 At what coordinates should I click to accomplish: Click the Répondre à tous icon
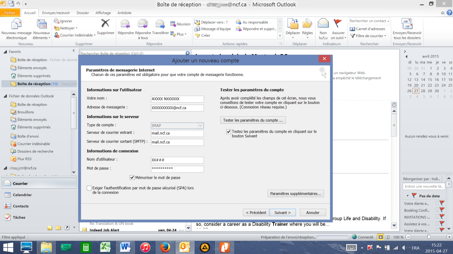tap(143, 24)
